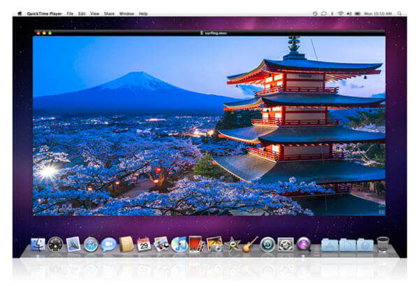Image resolution: width=419 pixels, height=286 pixels.
Task: Click Bluetooth status icon in menu bar
Action: [332, 13]
